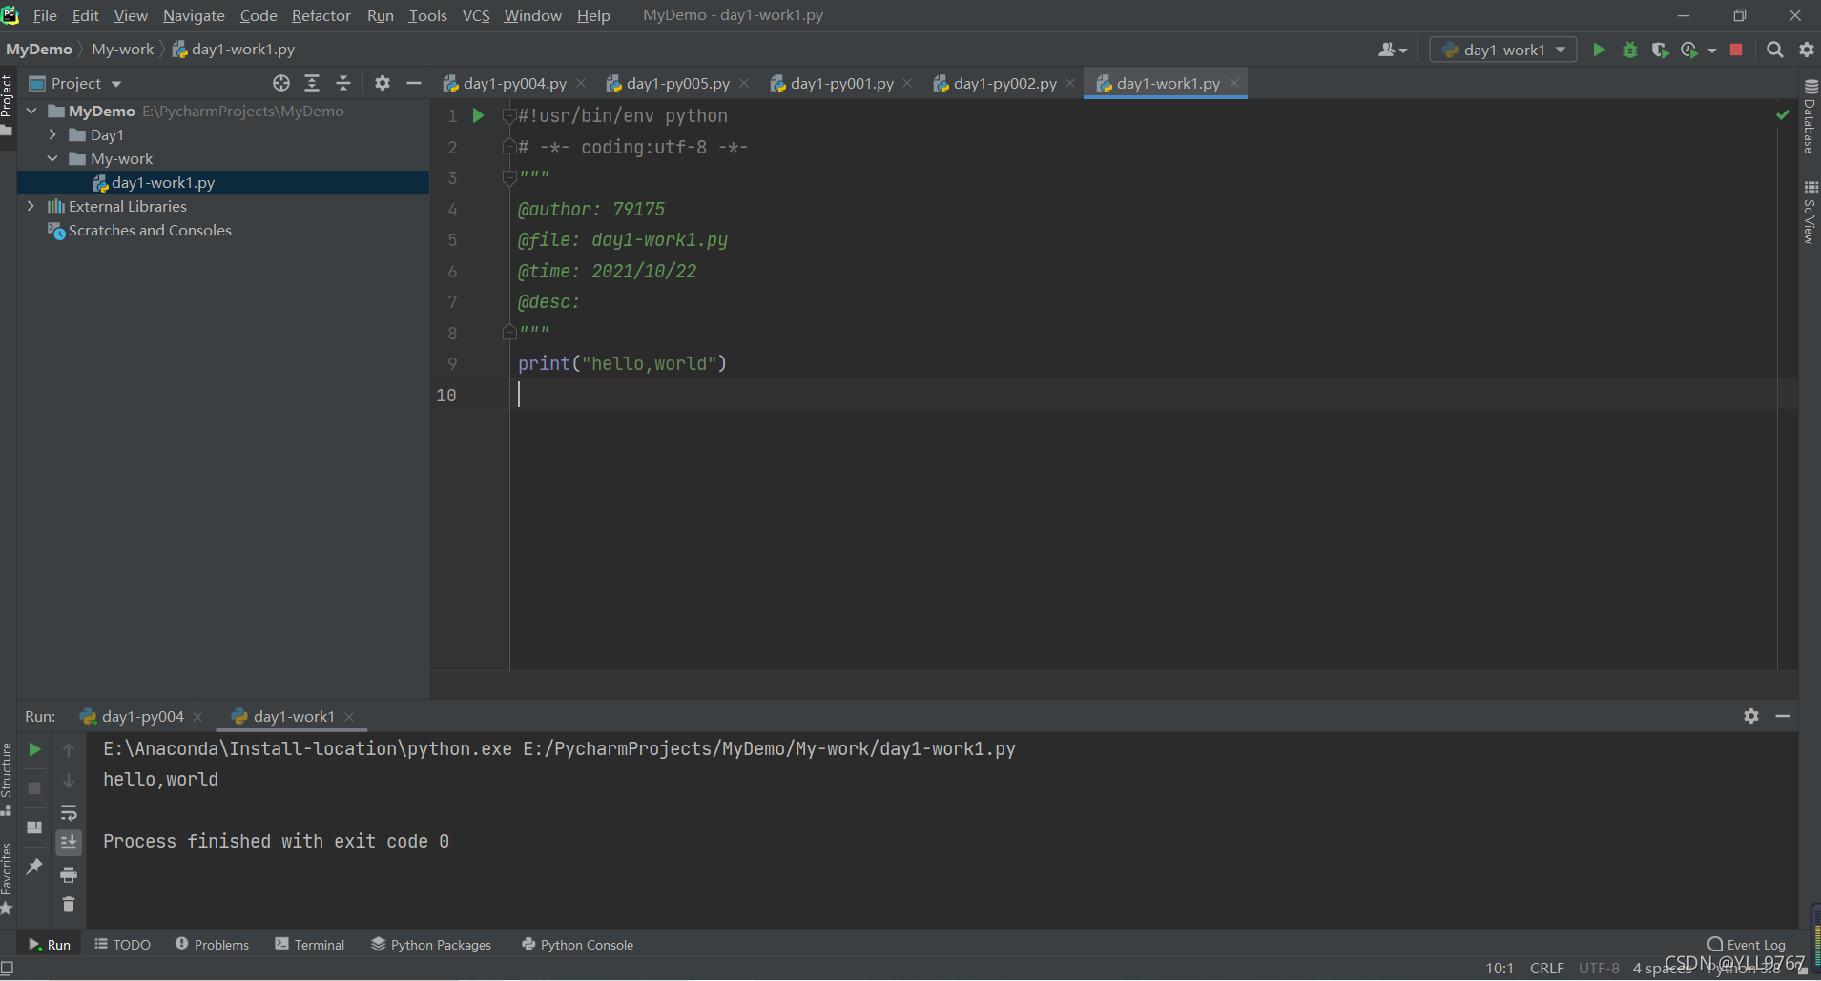Hide the Project panel with minus icon

(x=414, y=83)
